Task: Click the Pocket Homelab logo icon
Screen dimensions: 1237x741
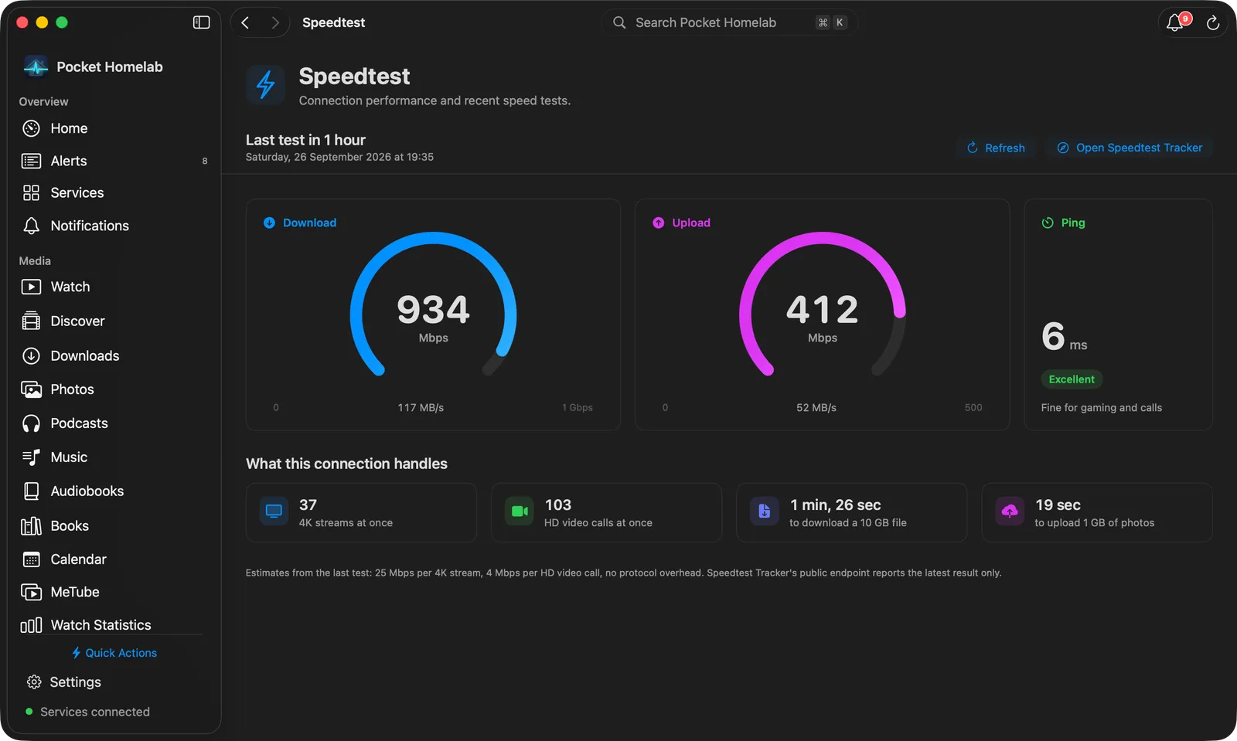Action: click(x=36, y=67)
